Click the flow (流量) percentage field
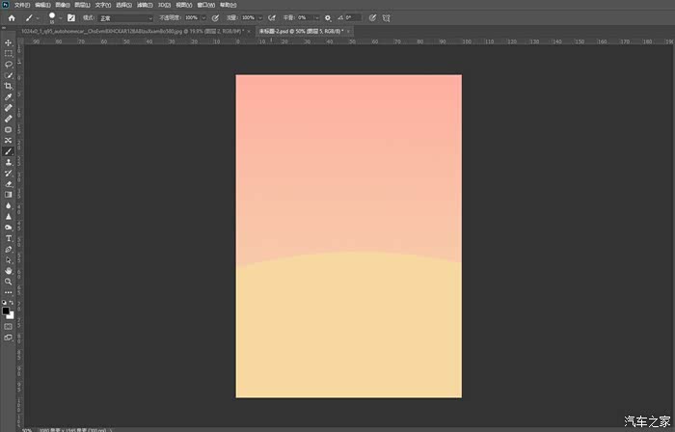Viewport: 675px width, 432px height. point(247,17)
